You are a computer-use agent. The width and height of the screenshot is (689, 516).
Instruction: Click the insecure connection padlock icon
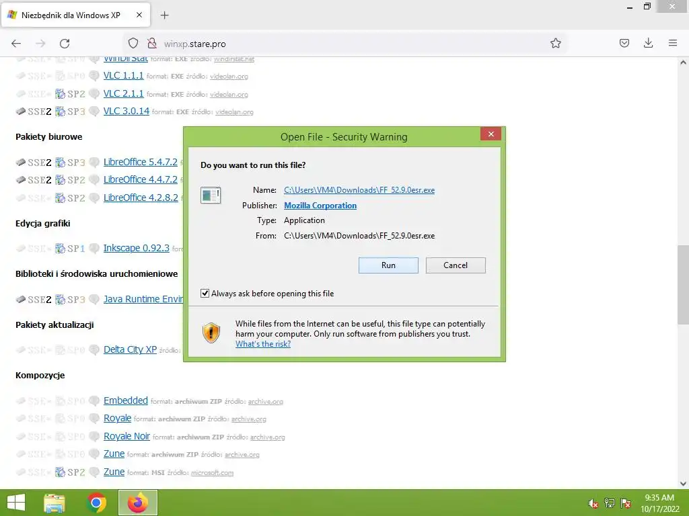152,43
